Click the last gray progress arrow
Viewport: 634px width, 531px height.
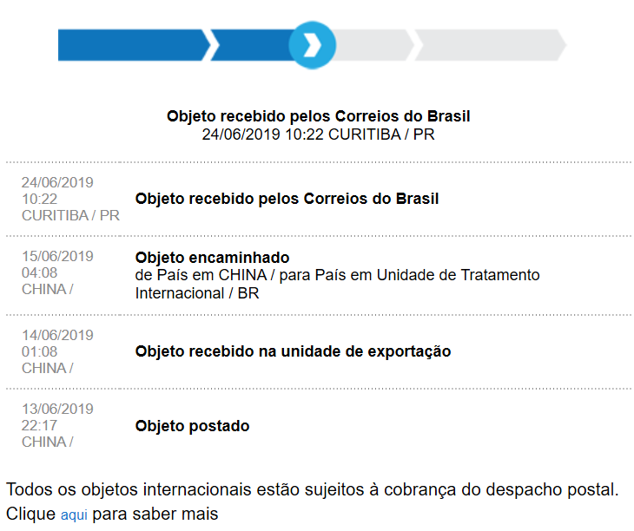pyautogui.click(x=488, y=45)
